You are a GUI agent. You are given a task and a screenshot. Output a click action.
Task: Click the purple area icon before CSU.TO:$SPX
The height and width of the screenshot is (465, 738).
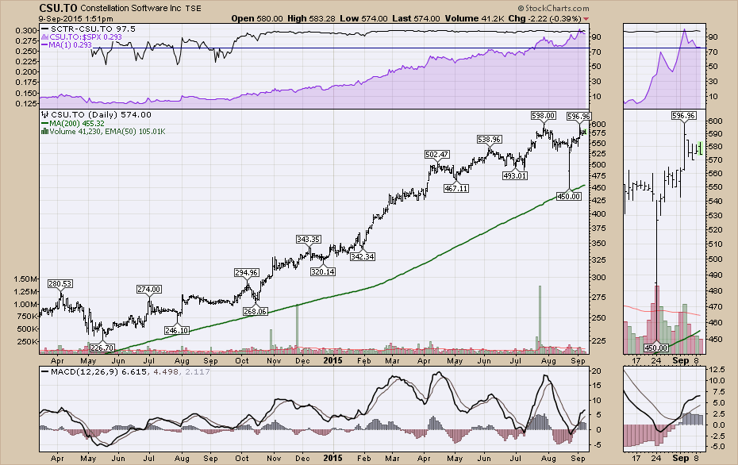coord(44,37)
